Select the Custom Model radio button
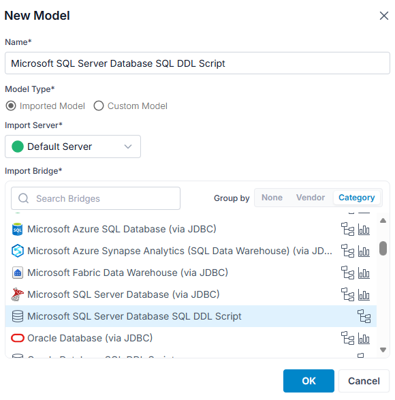The image size is (395, 400). click(99, 106)
